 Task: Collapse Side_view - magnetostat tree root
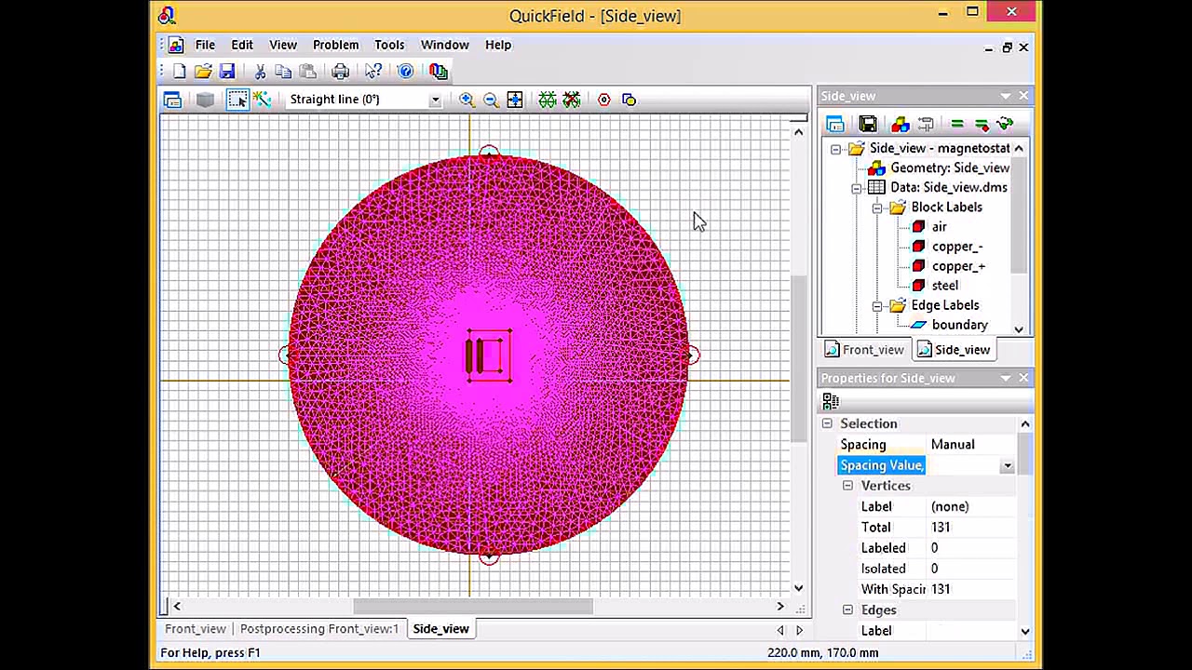(836, 149)
